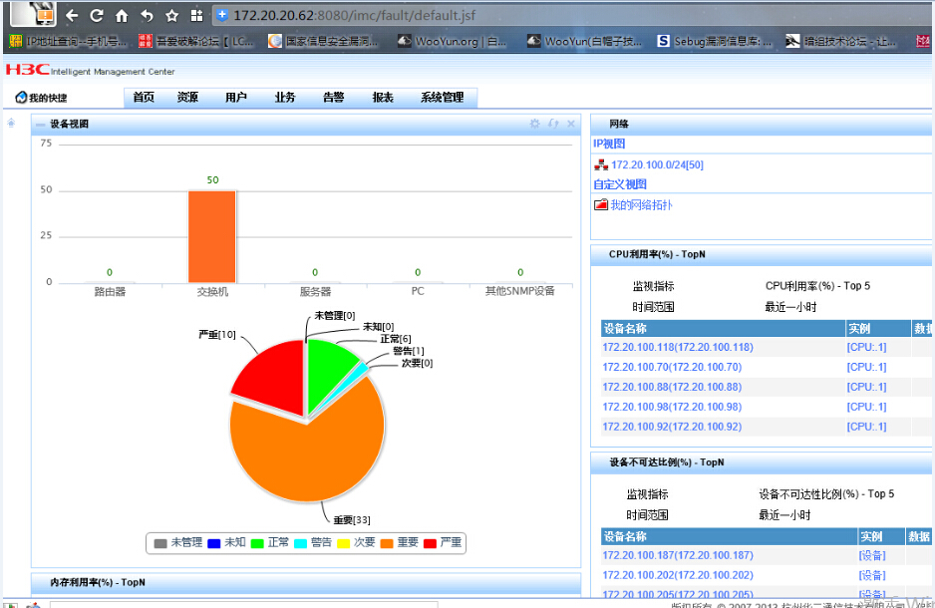Close the 设备视图 panel
Viewport: 935px width, 608px height.
click(x=571, y=124)
